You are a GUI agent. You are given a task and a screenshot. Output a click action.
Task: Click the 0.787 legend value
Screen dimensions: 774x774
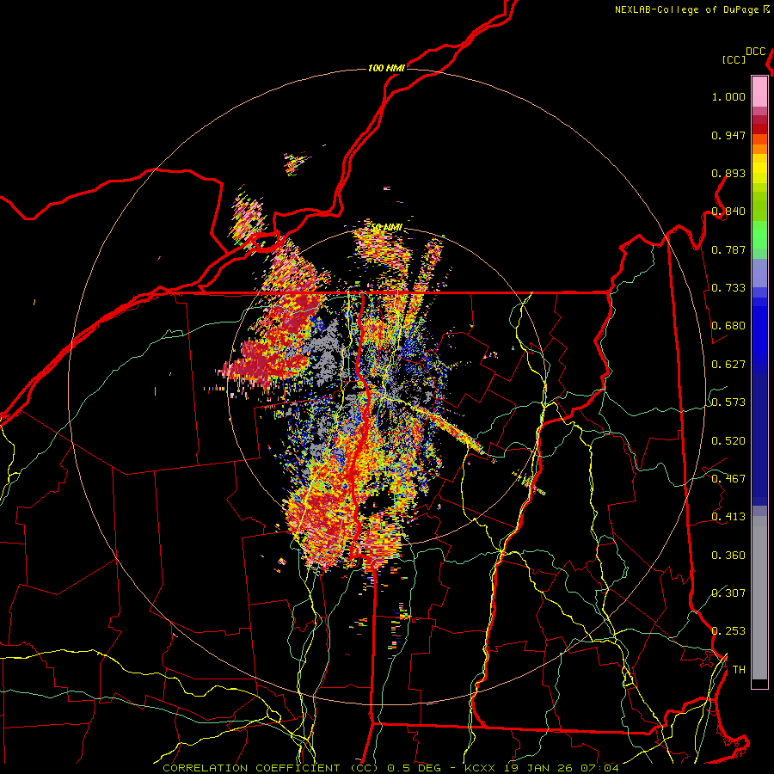click(x=728, y=249)
